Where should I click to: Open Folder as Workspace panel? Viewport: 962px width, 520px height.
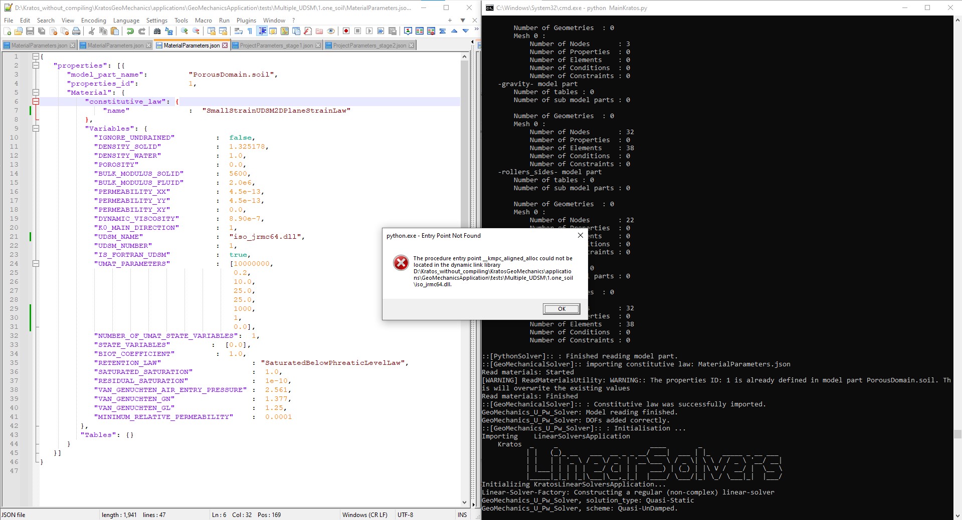pyautogui.click(x=319, y=31)
